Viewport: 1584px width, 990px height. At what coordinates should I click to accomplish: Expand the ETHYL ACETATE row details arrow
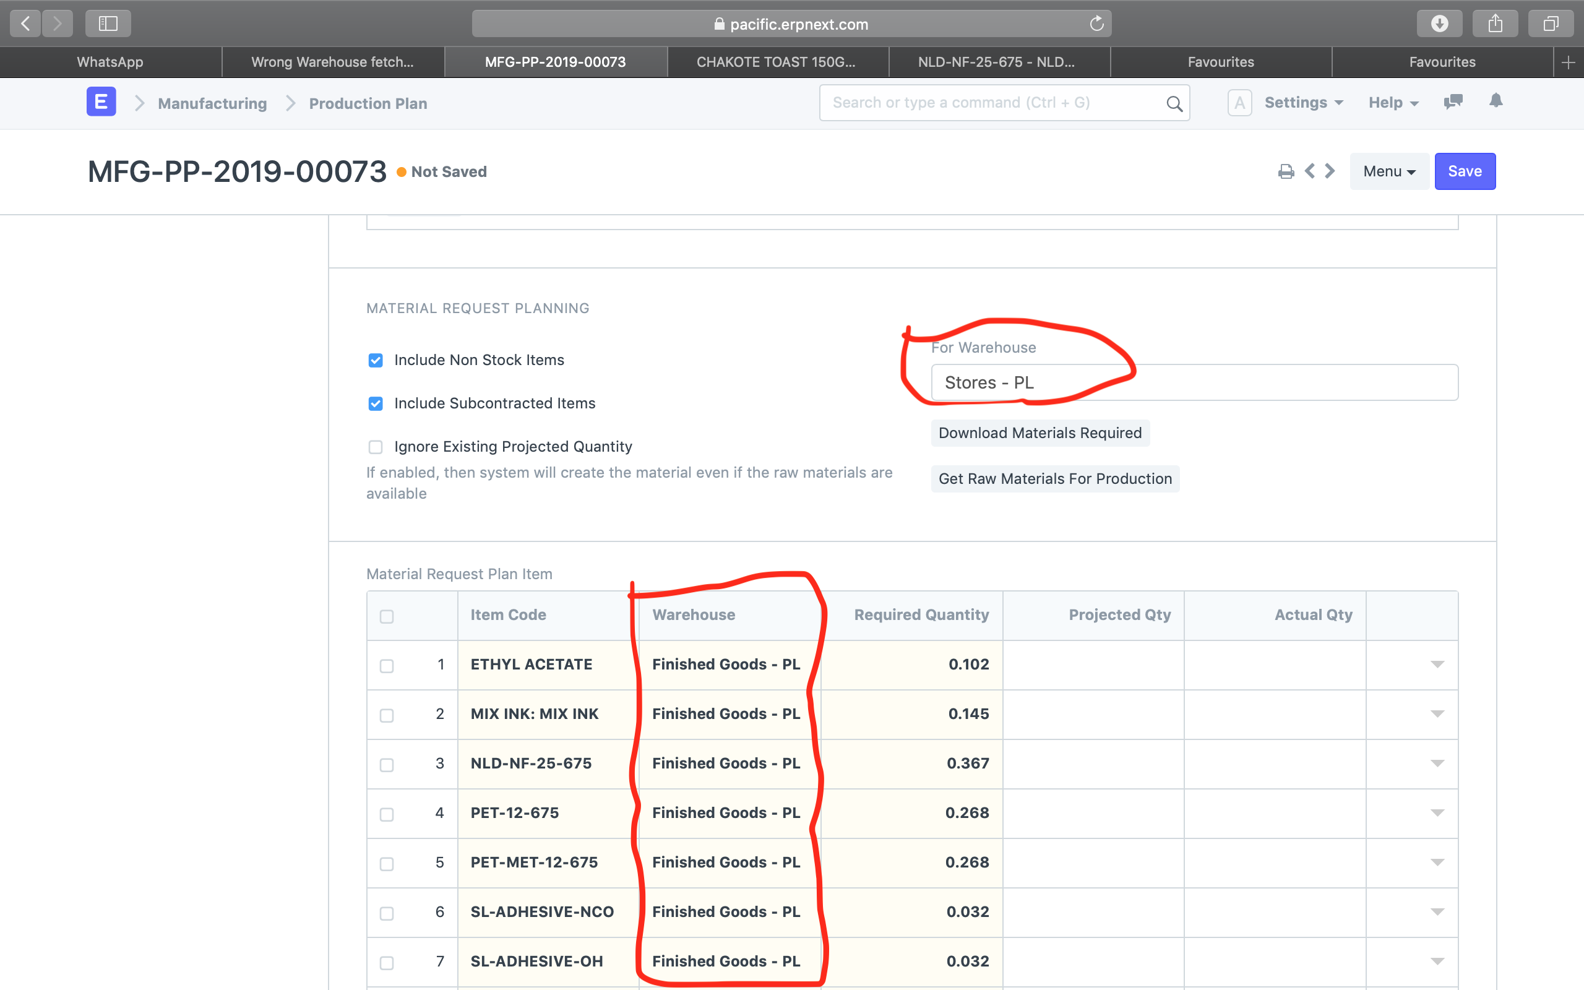coord(1437,665)
